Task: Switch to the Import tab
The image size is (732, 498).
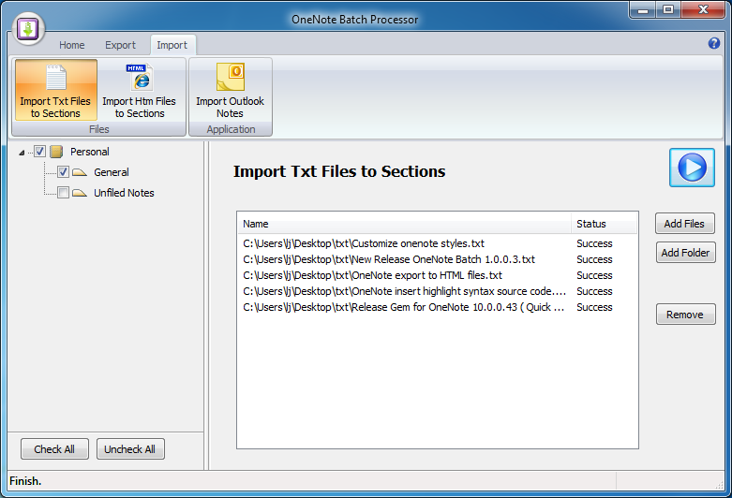Action: pos(172,45)
